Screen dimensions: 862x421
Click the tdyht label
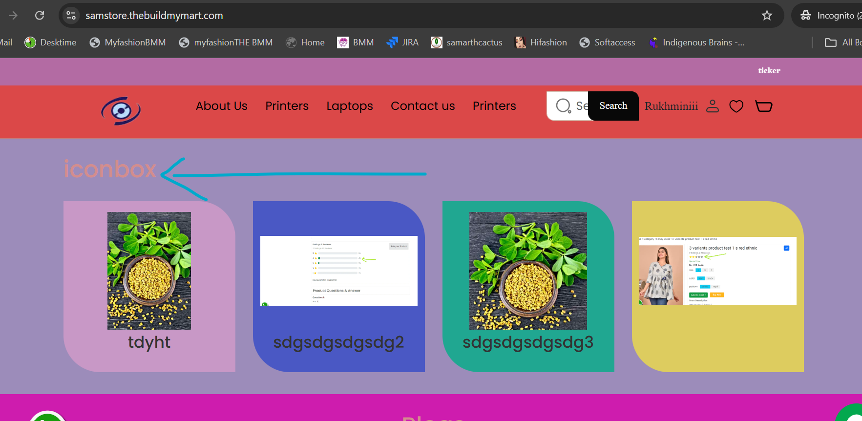click(x=149, y=342)
